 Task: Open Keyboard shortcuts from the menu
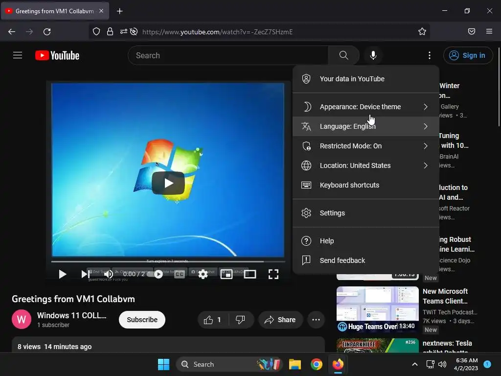366,185
